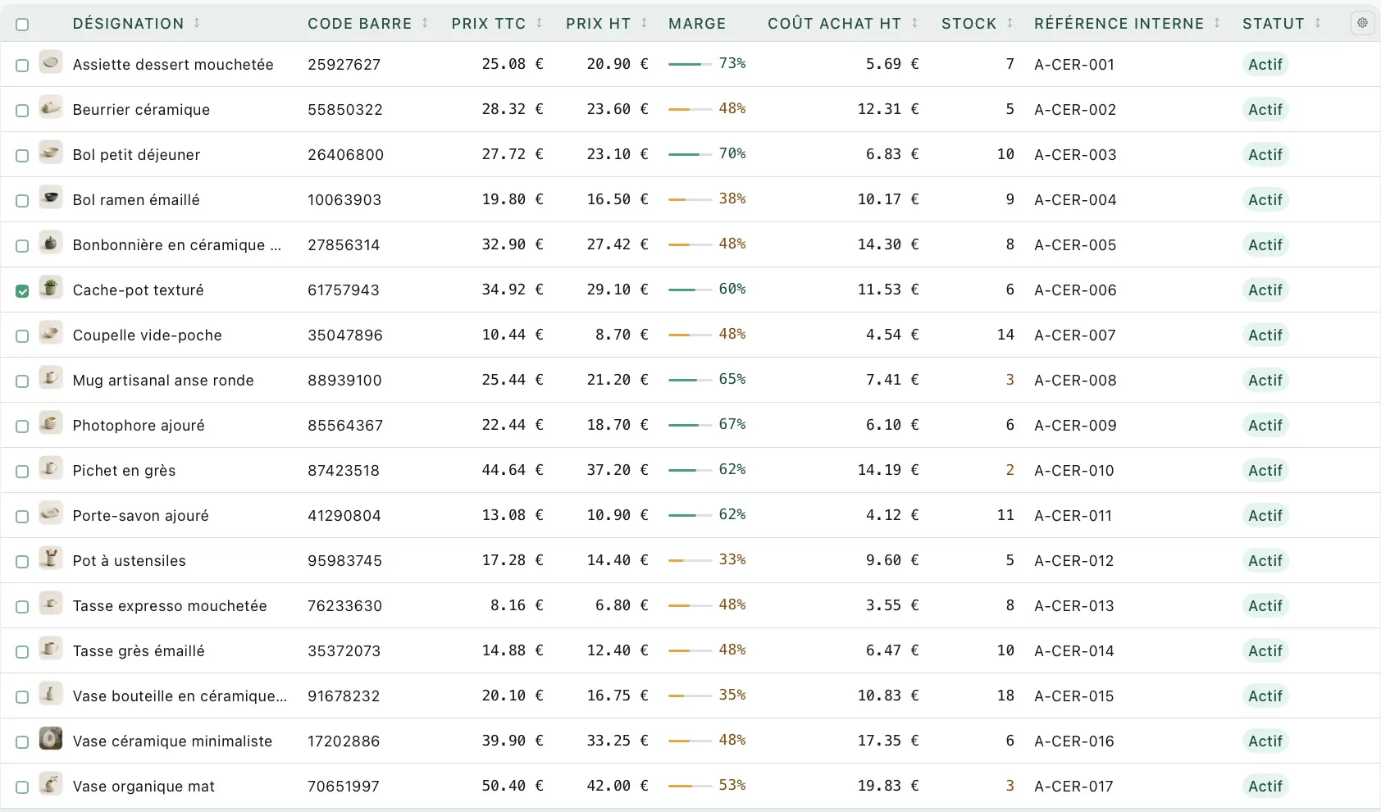Viewport: 1381px width, 812px height.
Task: Sort by Statut column arrows
Action: point(1318,24)
